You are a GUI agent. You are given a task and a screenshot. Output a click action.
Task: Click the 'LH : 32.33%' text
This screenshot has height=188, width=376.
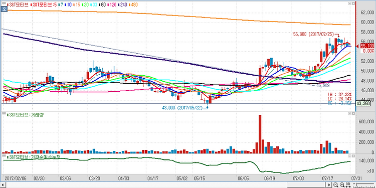339,94
